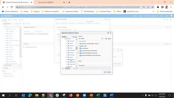
Task: Click the Name input field
Action: [x=95, y=63]
